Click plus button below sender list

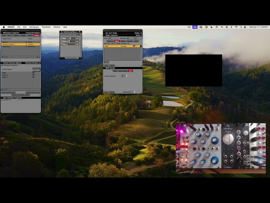[x=105, y=62]
